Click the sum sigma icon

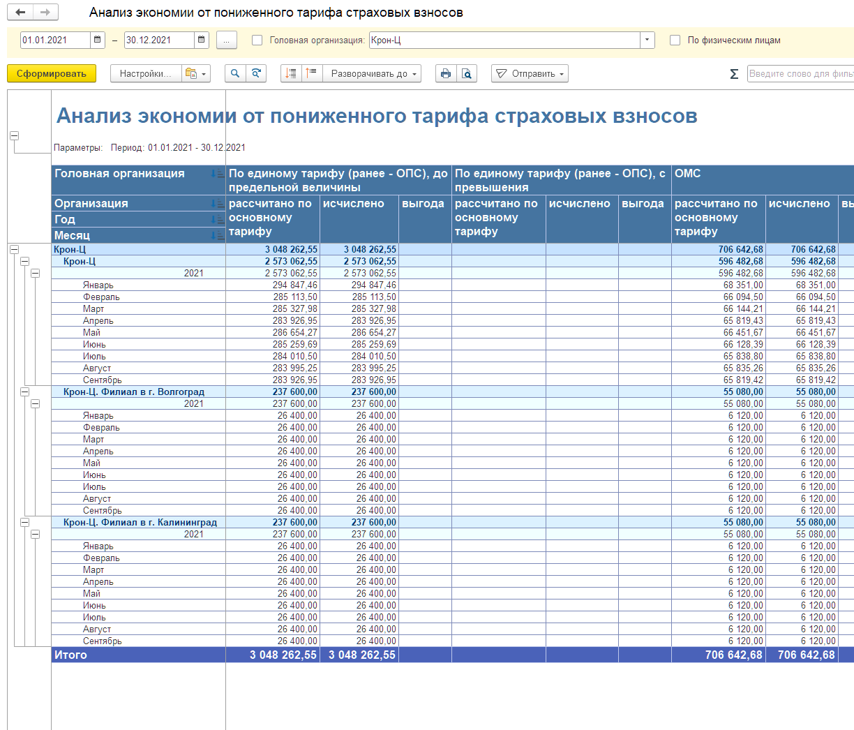tap(734, 74)
